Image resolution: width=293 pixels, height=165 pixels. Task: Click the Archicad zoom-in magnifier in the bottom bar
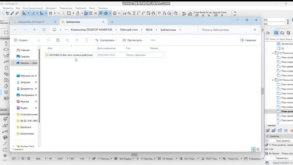click(x=23, y=159)
